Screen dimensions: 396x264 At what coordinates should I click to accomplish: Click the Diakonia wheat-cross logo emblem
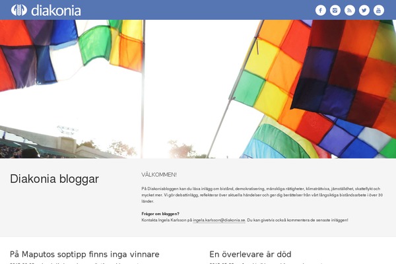click(x=19, y=10)
